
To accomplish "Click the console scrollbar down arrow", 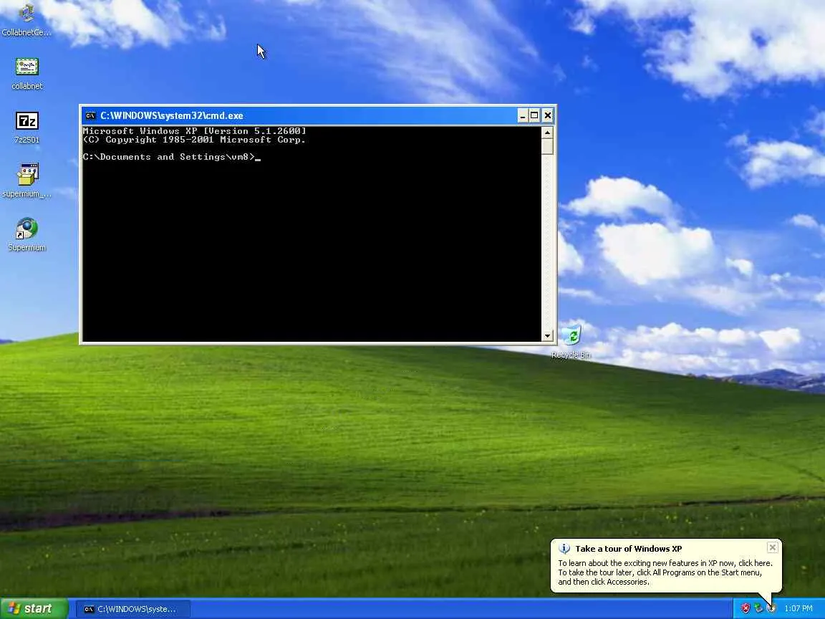I will 547,335.
